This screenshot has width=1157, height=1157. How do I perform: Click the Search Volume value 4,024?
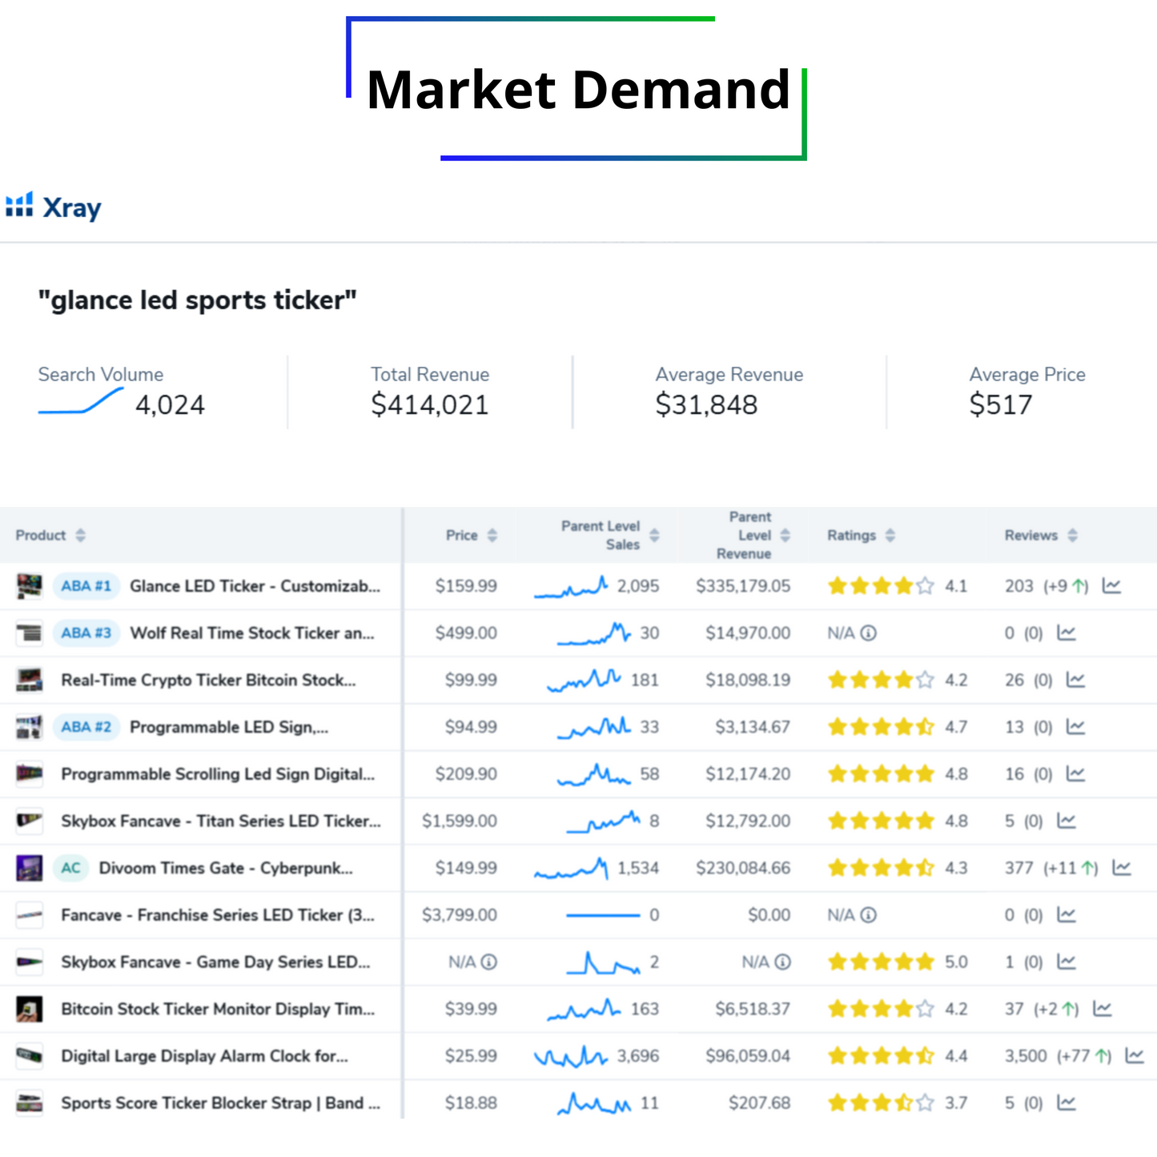(170, 404)
